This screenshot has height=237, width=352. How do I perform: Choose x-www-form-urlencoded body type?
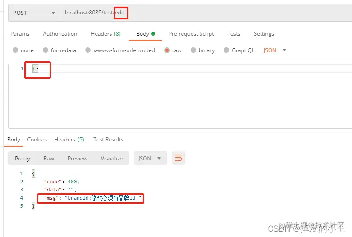point(88,50)
